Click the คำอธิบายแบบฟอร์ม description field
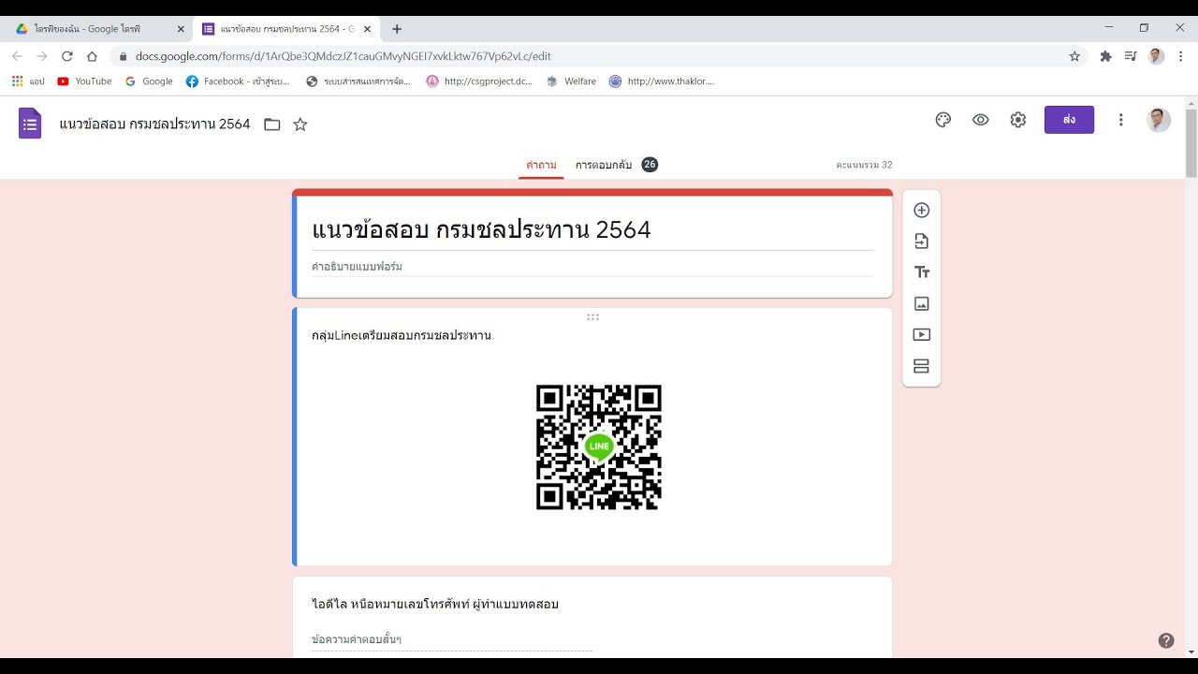The image size is (1198, 674). tap(592, 267)
